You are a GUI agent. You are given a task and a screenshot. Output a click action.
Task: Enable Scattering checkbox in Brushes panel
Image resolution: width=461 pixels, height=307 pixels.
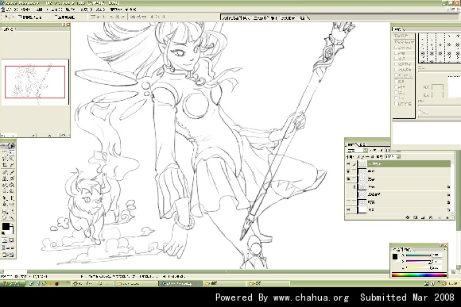point(396,53)
